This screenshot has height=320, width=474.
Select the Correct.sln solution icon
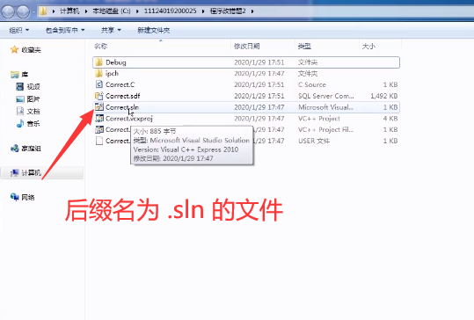click(x=98, y=107)
